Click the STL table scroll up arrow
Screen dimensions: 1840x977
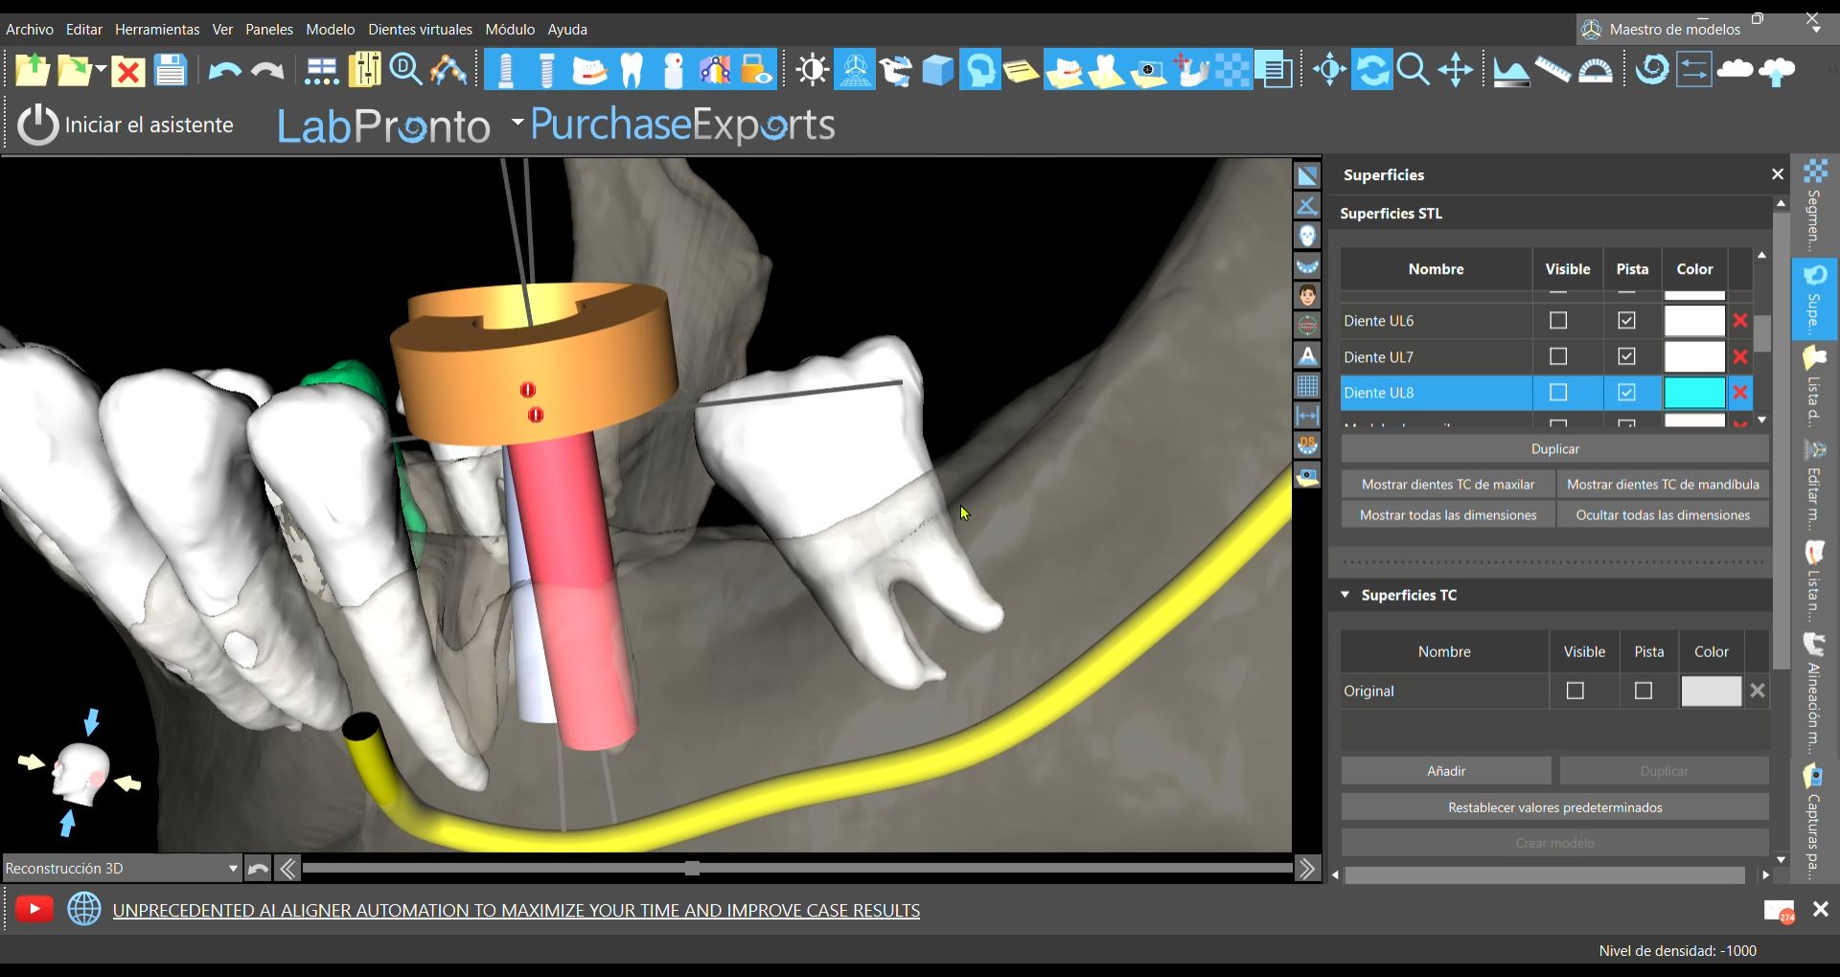click(1761, 255)
